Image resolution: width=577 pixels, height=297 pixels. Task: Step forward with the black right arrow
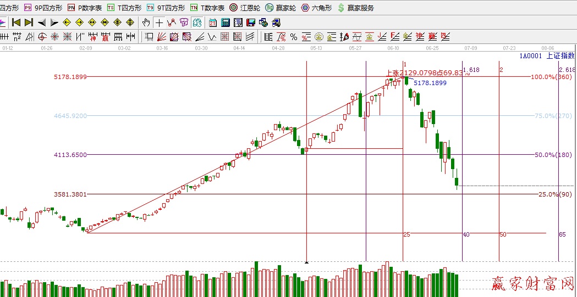coord(54,23)
